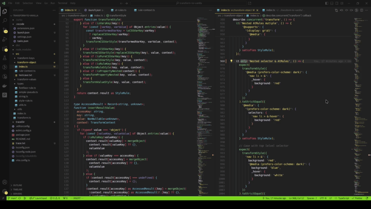
Task: Open the Search view in activity bar
Action: pos(5,21)
